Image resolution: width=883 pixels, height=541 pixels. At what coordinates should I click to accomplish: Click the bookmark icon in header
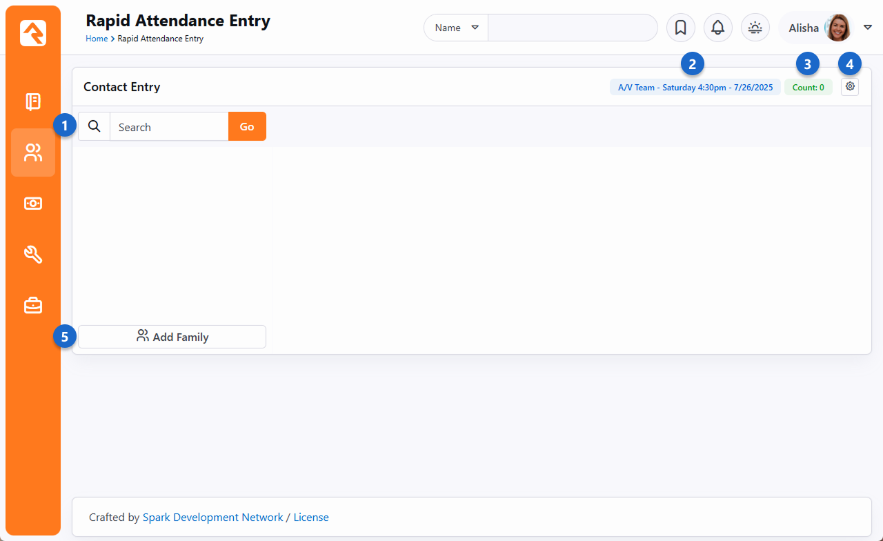(680, 28)
